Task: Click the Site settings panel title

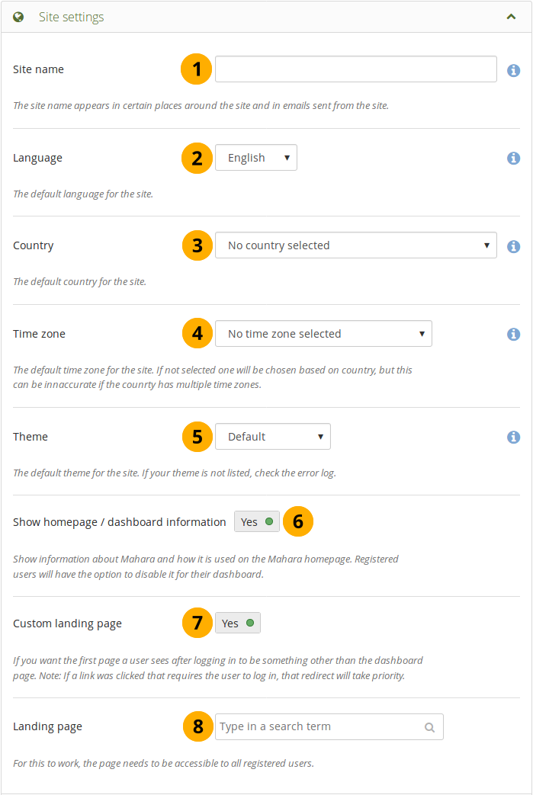Action: coord(72,17)
